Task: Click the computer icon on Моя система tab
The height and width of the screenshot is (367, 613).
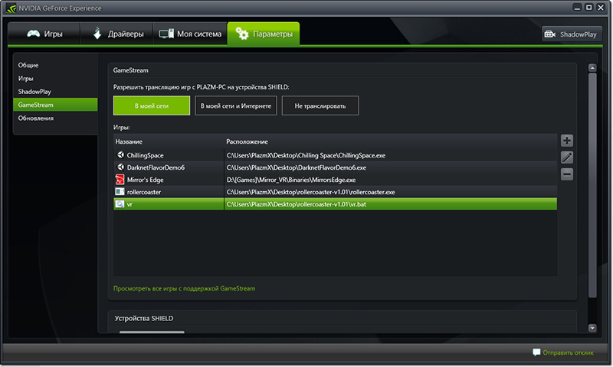Action: 166,34
